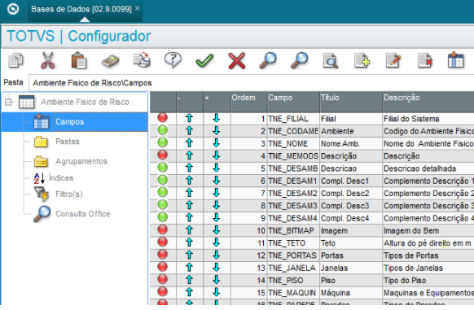Select the 'Compl. Desc4' title cell
Image resolution: width=474 pixels, height=310 pixels.
click(351, 218)
